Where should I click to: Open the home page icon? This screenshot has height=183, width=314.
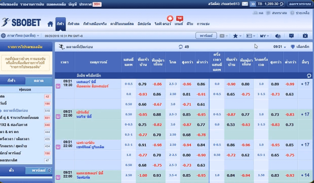tap(50, 24)
